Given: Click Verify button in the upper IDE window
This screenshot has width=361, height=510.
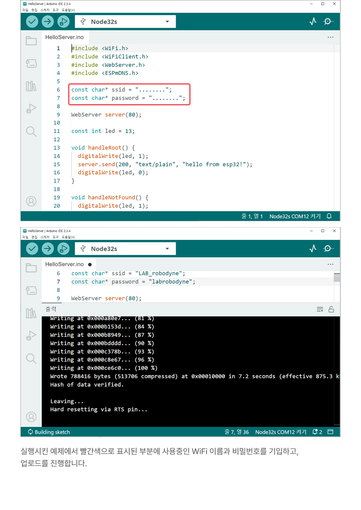Looking at the screenshot, I should 32,22.
